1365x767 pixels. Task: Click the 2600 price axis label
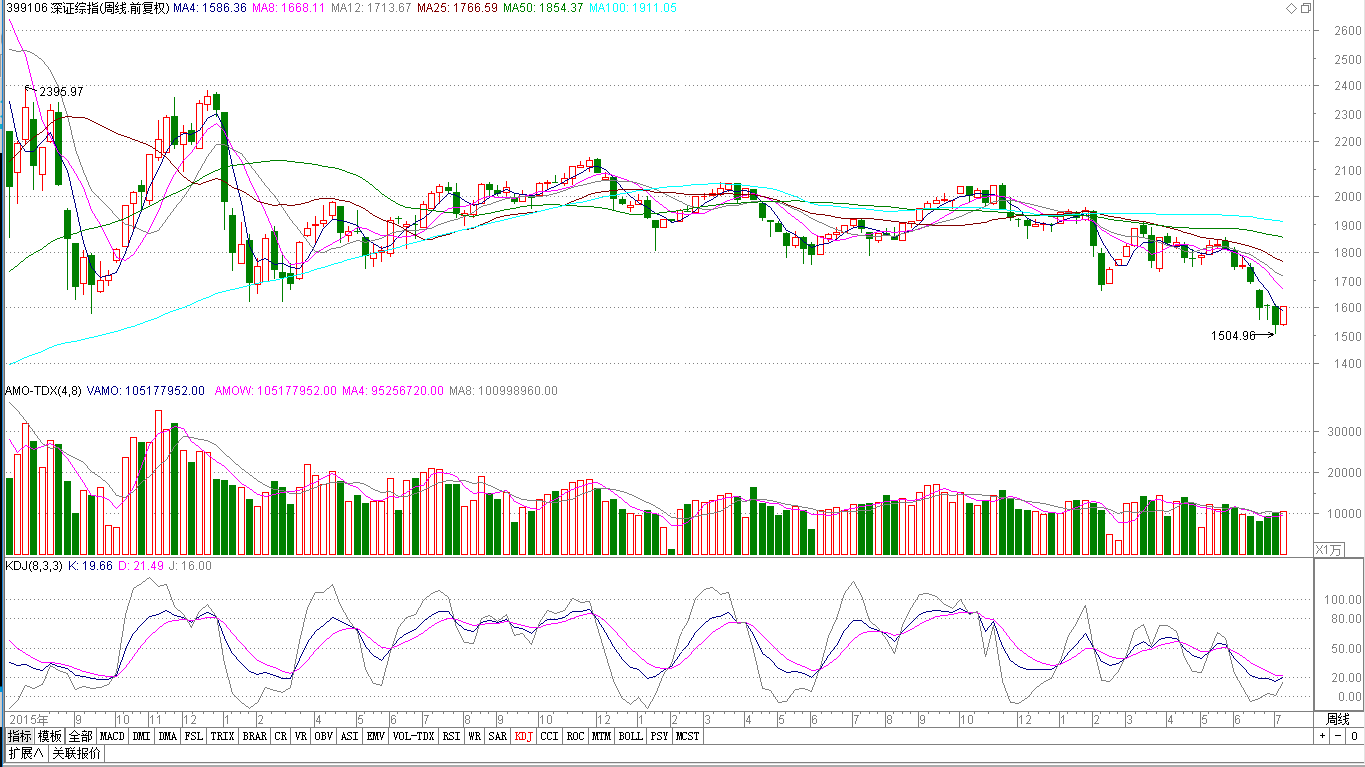tap(1348, 31)
